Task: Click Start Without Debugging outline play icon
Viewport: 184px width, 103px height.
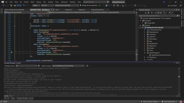Action: pyautogui.click(x=100, y=5)
